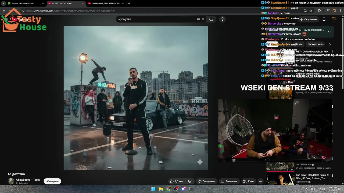The image size is (344, 193).
Task: Open site information icon beside the URL
Action: pyautogui.click(x=23, y=11)
